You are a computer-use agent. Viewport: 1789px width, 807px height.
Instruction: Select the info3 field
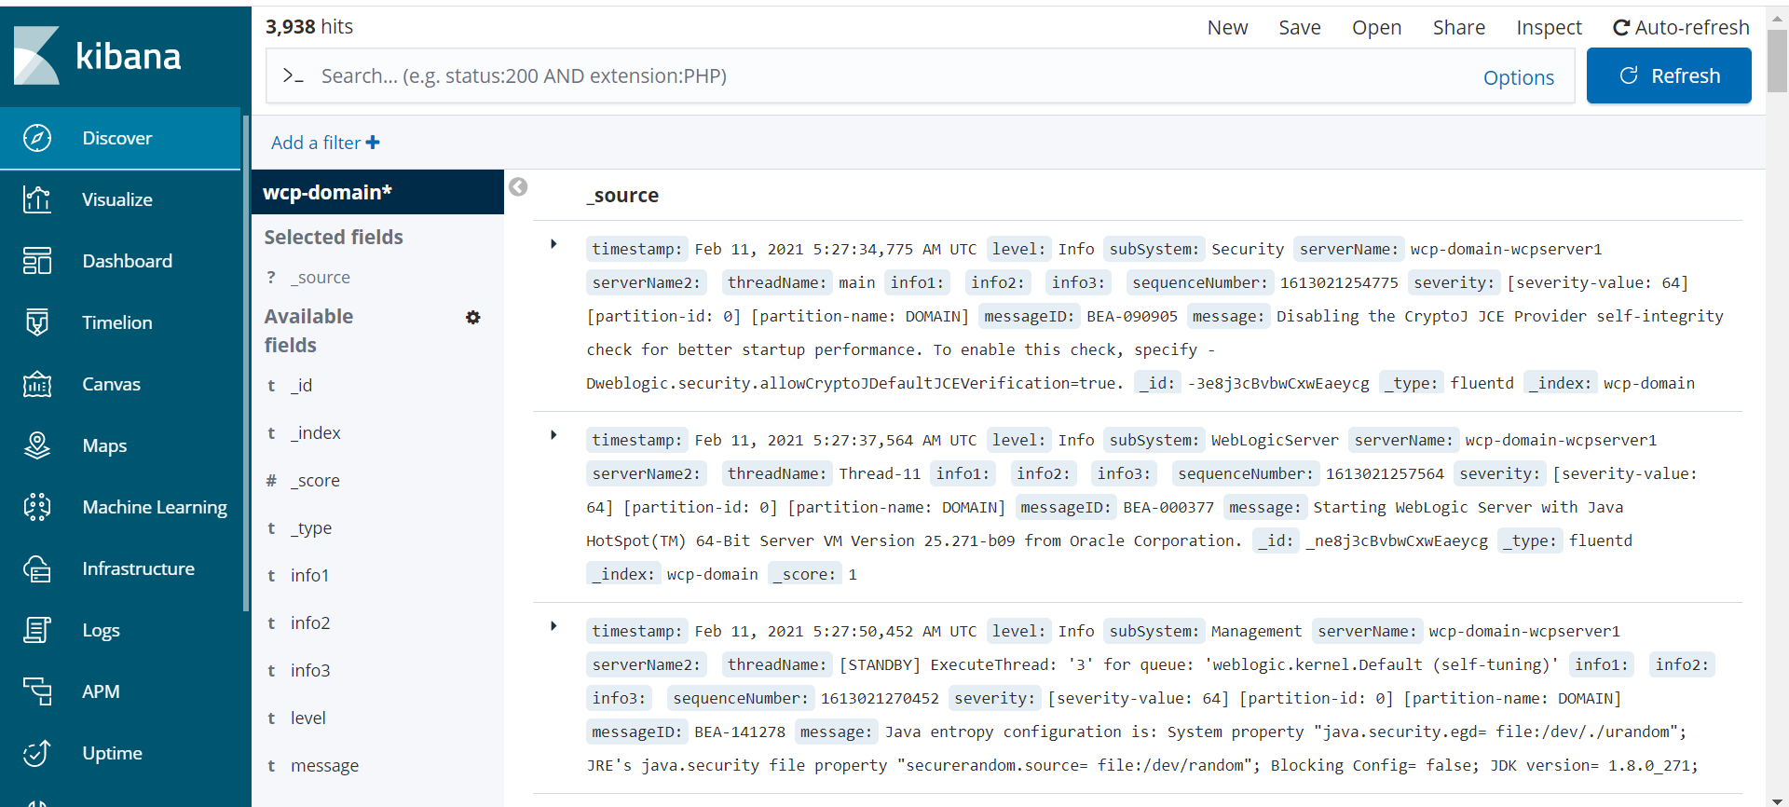point(310,671)
